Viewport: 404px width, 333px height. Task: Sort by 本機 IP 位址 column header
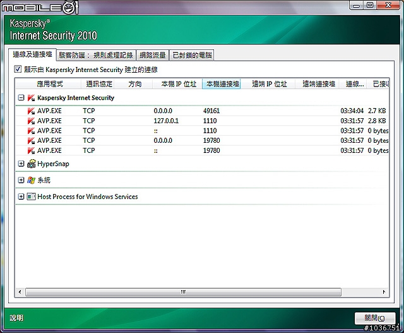point(178,84)
